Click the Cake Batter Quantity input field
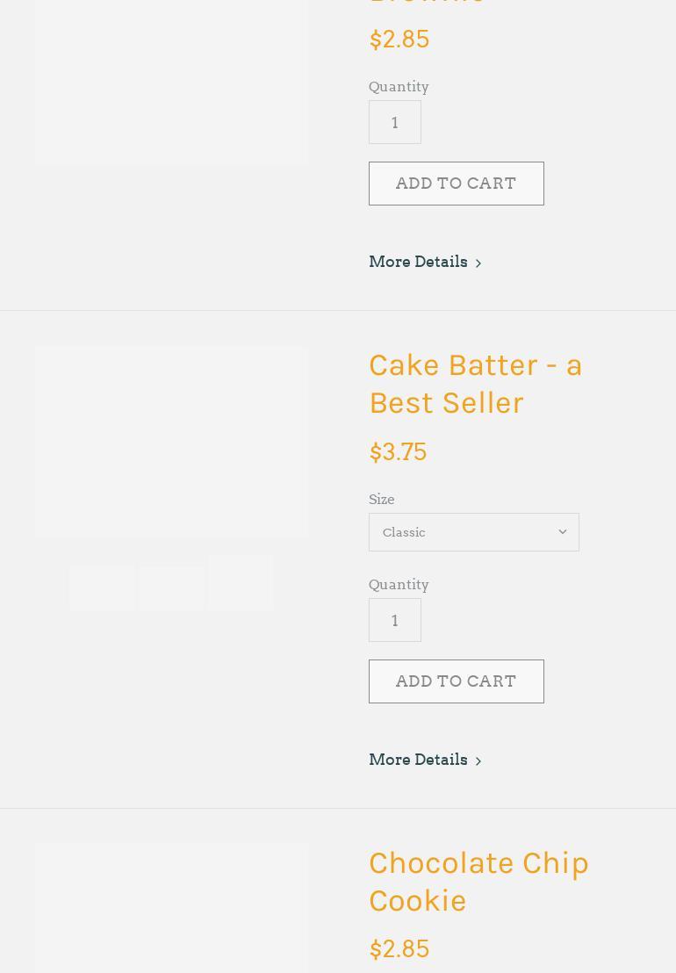Viewport: 676px width, 973px height. (x=395, y=620)
